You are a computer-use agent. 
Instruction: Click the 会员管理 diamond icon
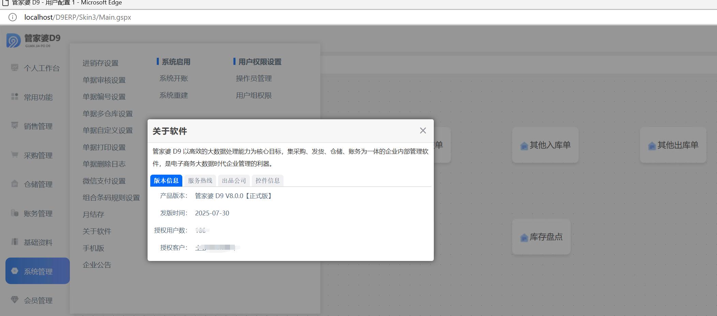pos(15,300)
